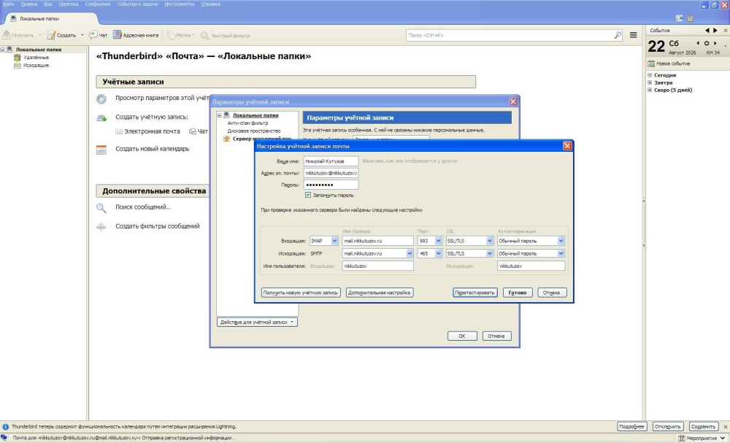This screenshot has width=730, height=443.
Task: Click the Поиск сообщений magnifier icon
Action: point(101,207)
